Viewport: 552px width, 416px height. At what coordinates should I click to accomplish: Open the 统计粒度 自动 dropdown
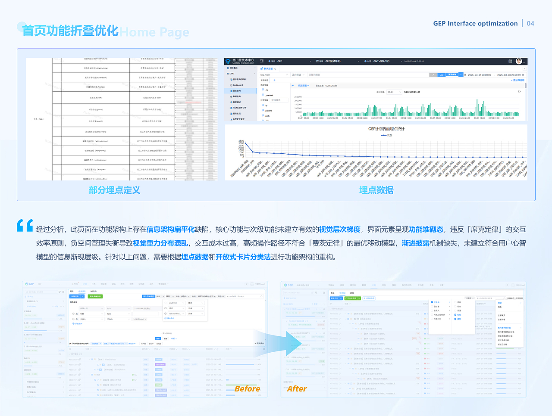pos(394,92)
